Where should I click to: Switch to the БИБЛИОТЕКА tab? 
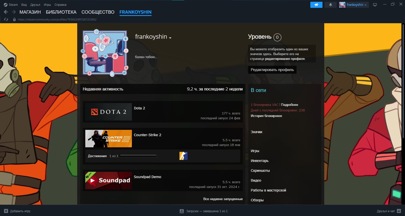61,12
